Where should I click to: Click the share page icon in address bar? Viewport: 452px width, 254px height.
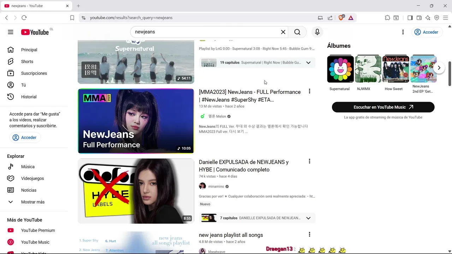coord(330,18)
